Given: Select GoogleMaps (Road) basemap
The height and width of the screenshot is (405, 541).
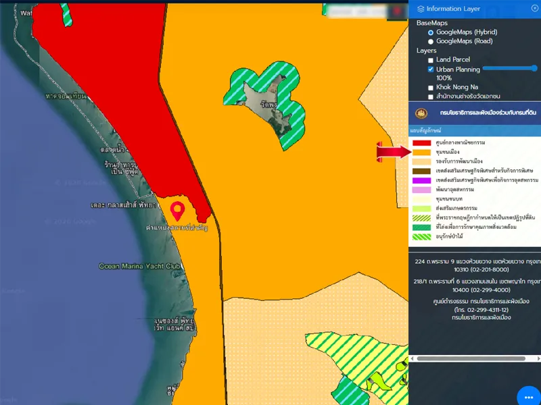Looking at the screenshot, I should [431, 41].
